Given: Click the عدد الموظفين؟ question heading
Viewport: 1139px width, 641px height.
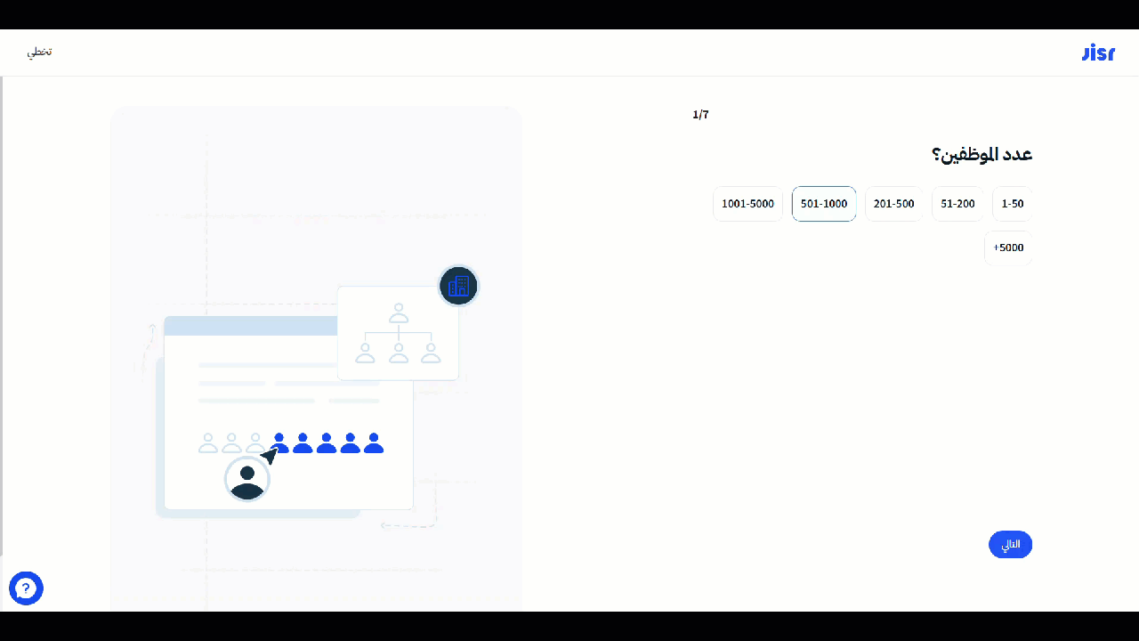Looking at the screenshot, I should (981, 155).
